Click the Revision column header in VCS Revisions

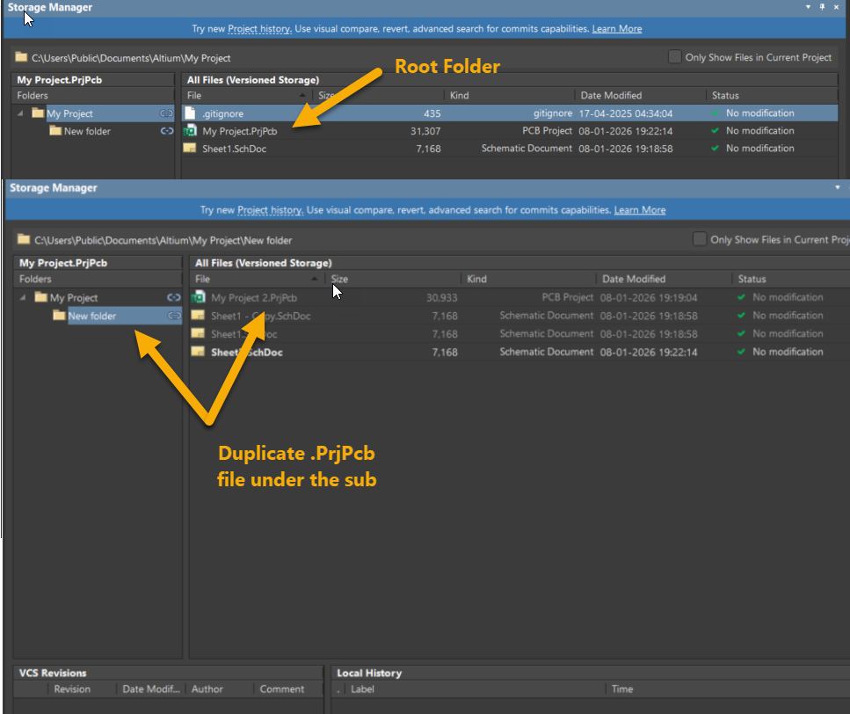coord(72,689)
